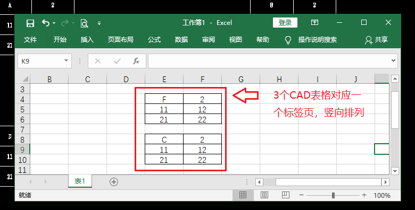Switch to the 页面布局 ribbon tab

coord(120,40)
